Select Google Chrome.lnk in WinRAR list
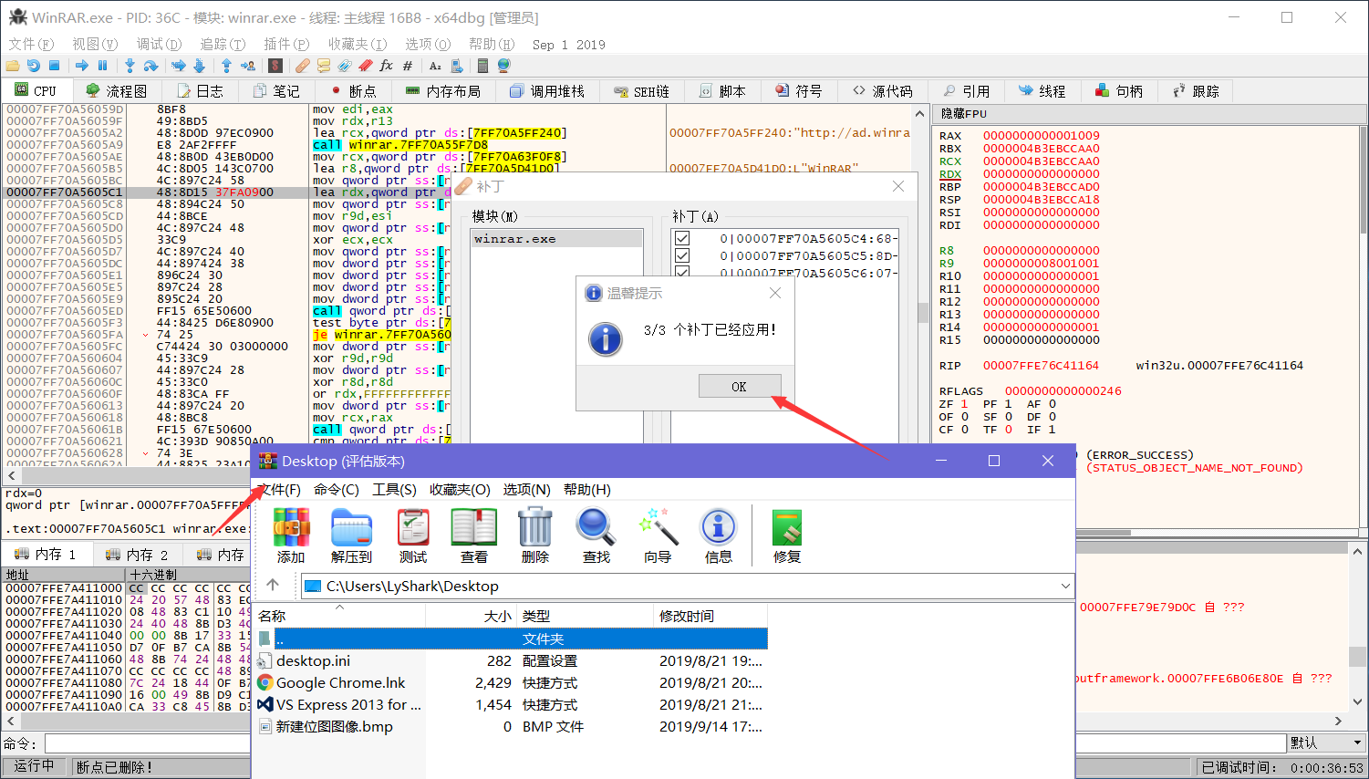 340,682
